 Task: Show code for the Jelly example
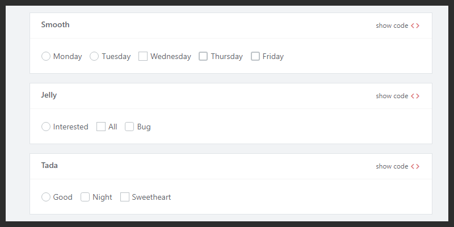pyautogui.click(x=392, y=96)
